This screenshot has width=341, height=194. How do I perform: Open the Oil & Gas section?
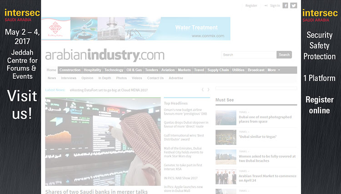(134, 70)
